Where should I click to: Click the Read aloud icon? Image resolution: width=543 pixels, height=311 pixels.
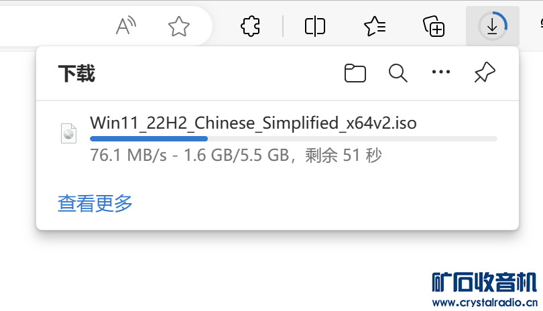click(126, 26)
